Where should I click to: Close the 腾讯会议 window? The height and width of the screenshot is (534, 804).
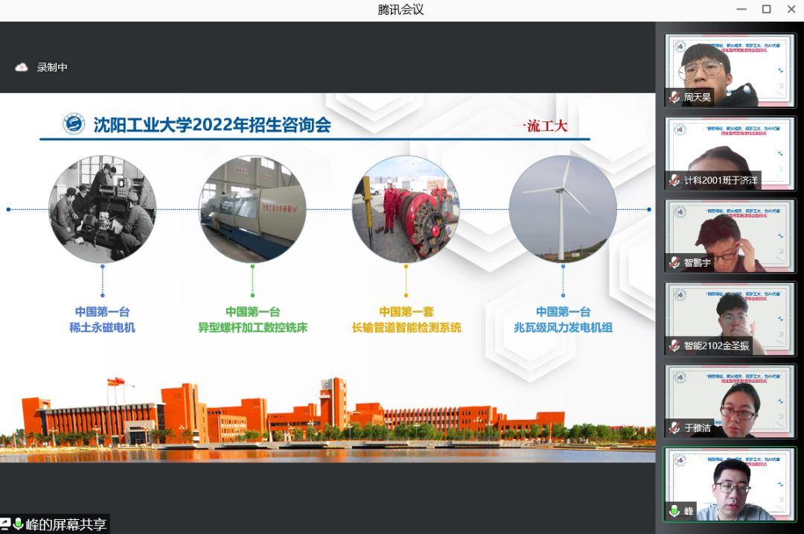(x=791, y=9)
